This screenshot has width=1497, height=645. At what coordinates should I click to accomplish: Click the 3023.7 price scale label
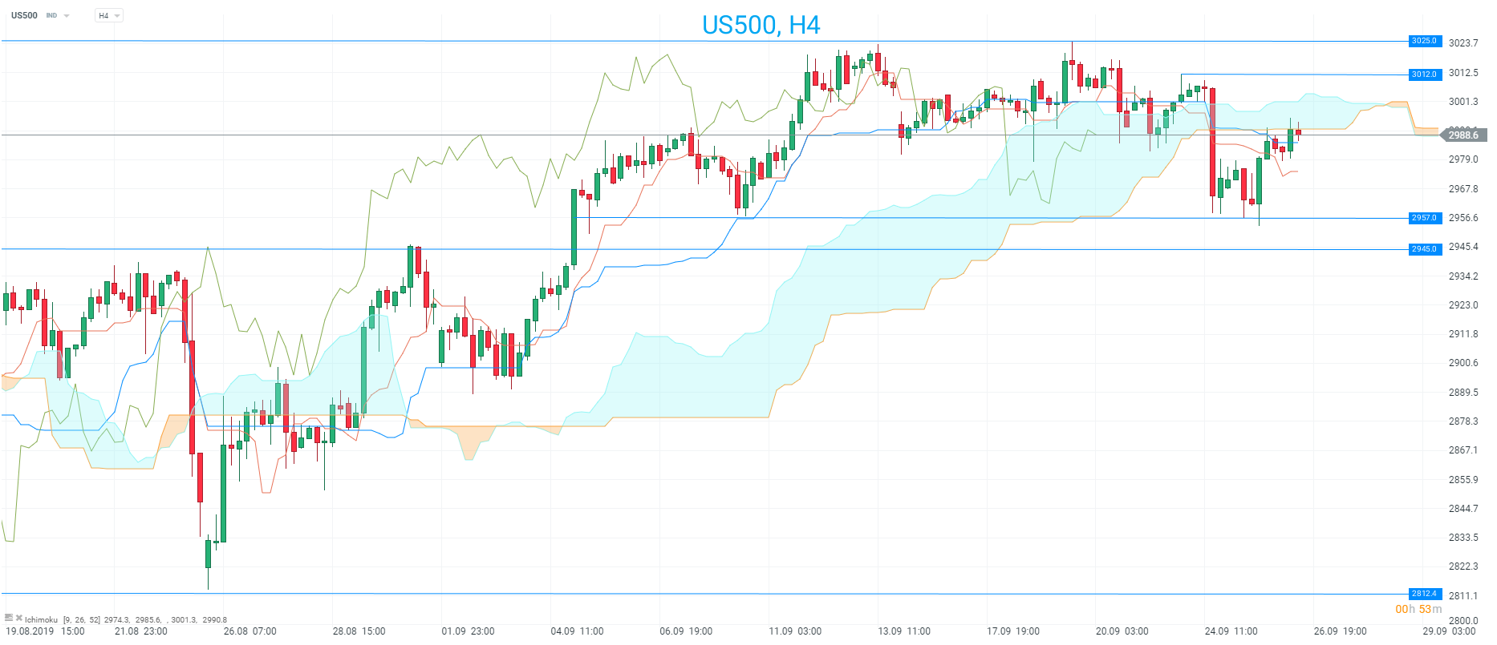click(1463, 43)
